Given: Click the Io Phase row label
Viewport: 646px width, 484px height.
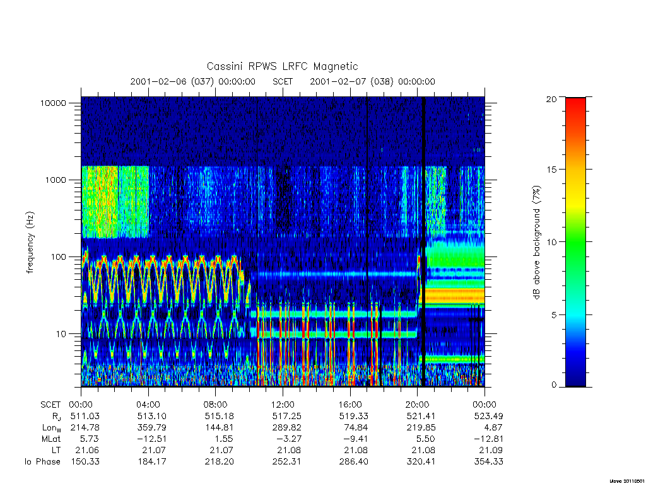Looking at the screenshot, I should coord(42,462).
